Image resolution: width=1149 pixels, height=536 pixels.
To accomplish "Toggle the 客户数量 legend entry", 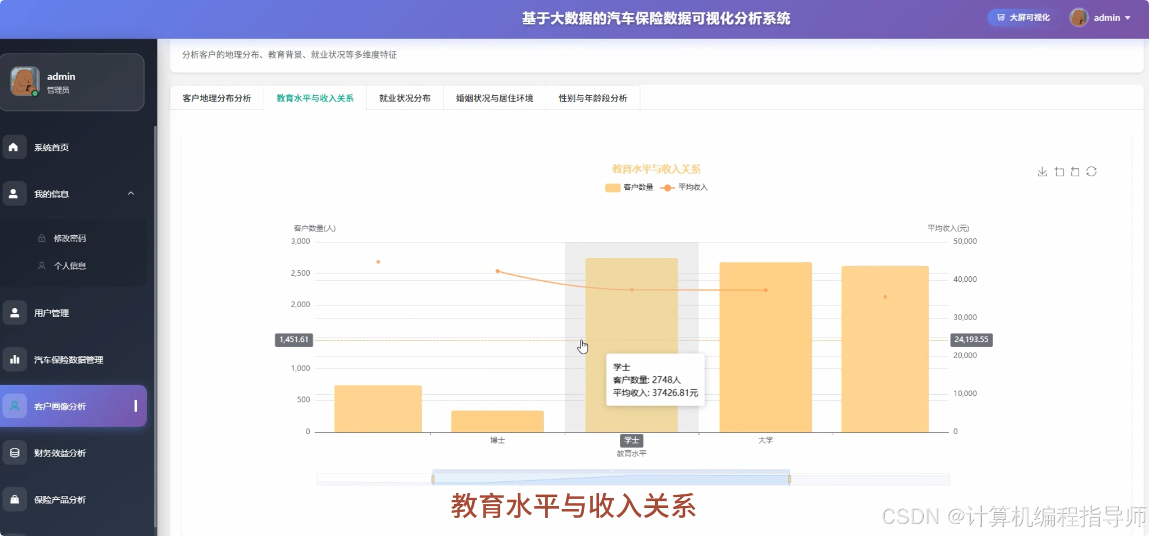I will [x=629, y=187].
